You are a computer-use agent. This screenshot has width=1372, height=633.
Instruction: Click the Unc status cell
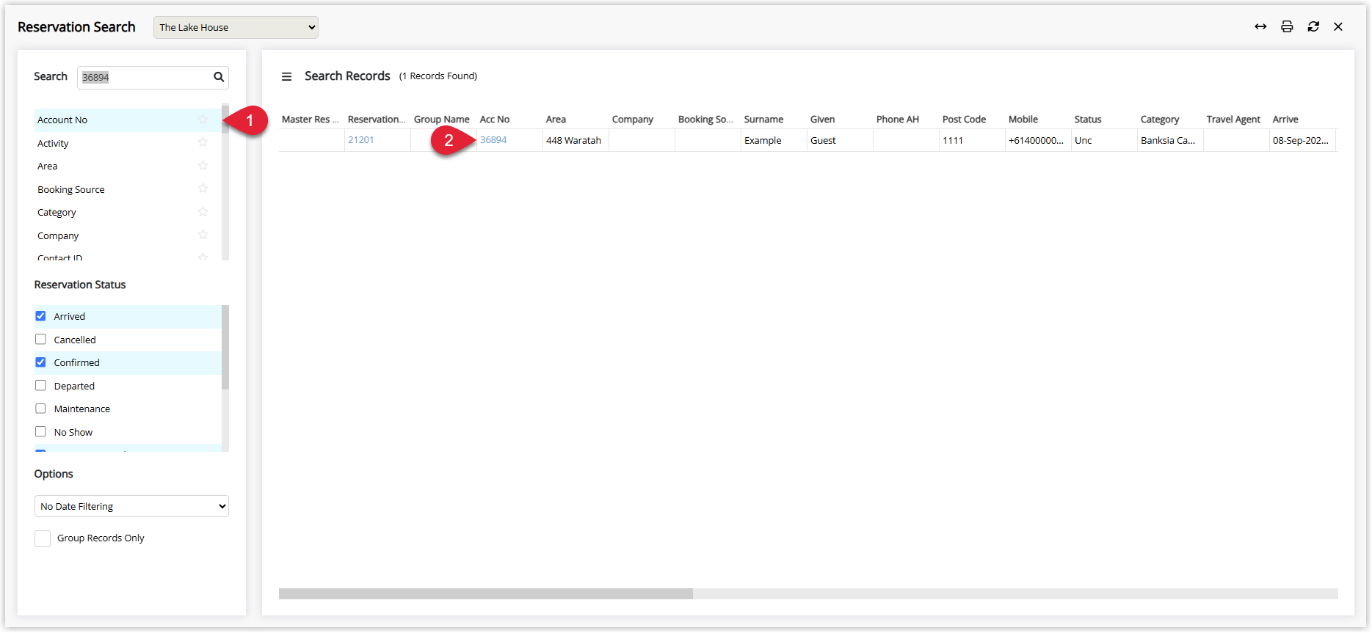pos(1104,141)
